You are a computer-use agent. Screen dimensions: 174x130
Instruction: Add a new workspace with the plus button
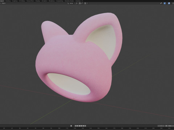point(82,1)
